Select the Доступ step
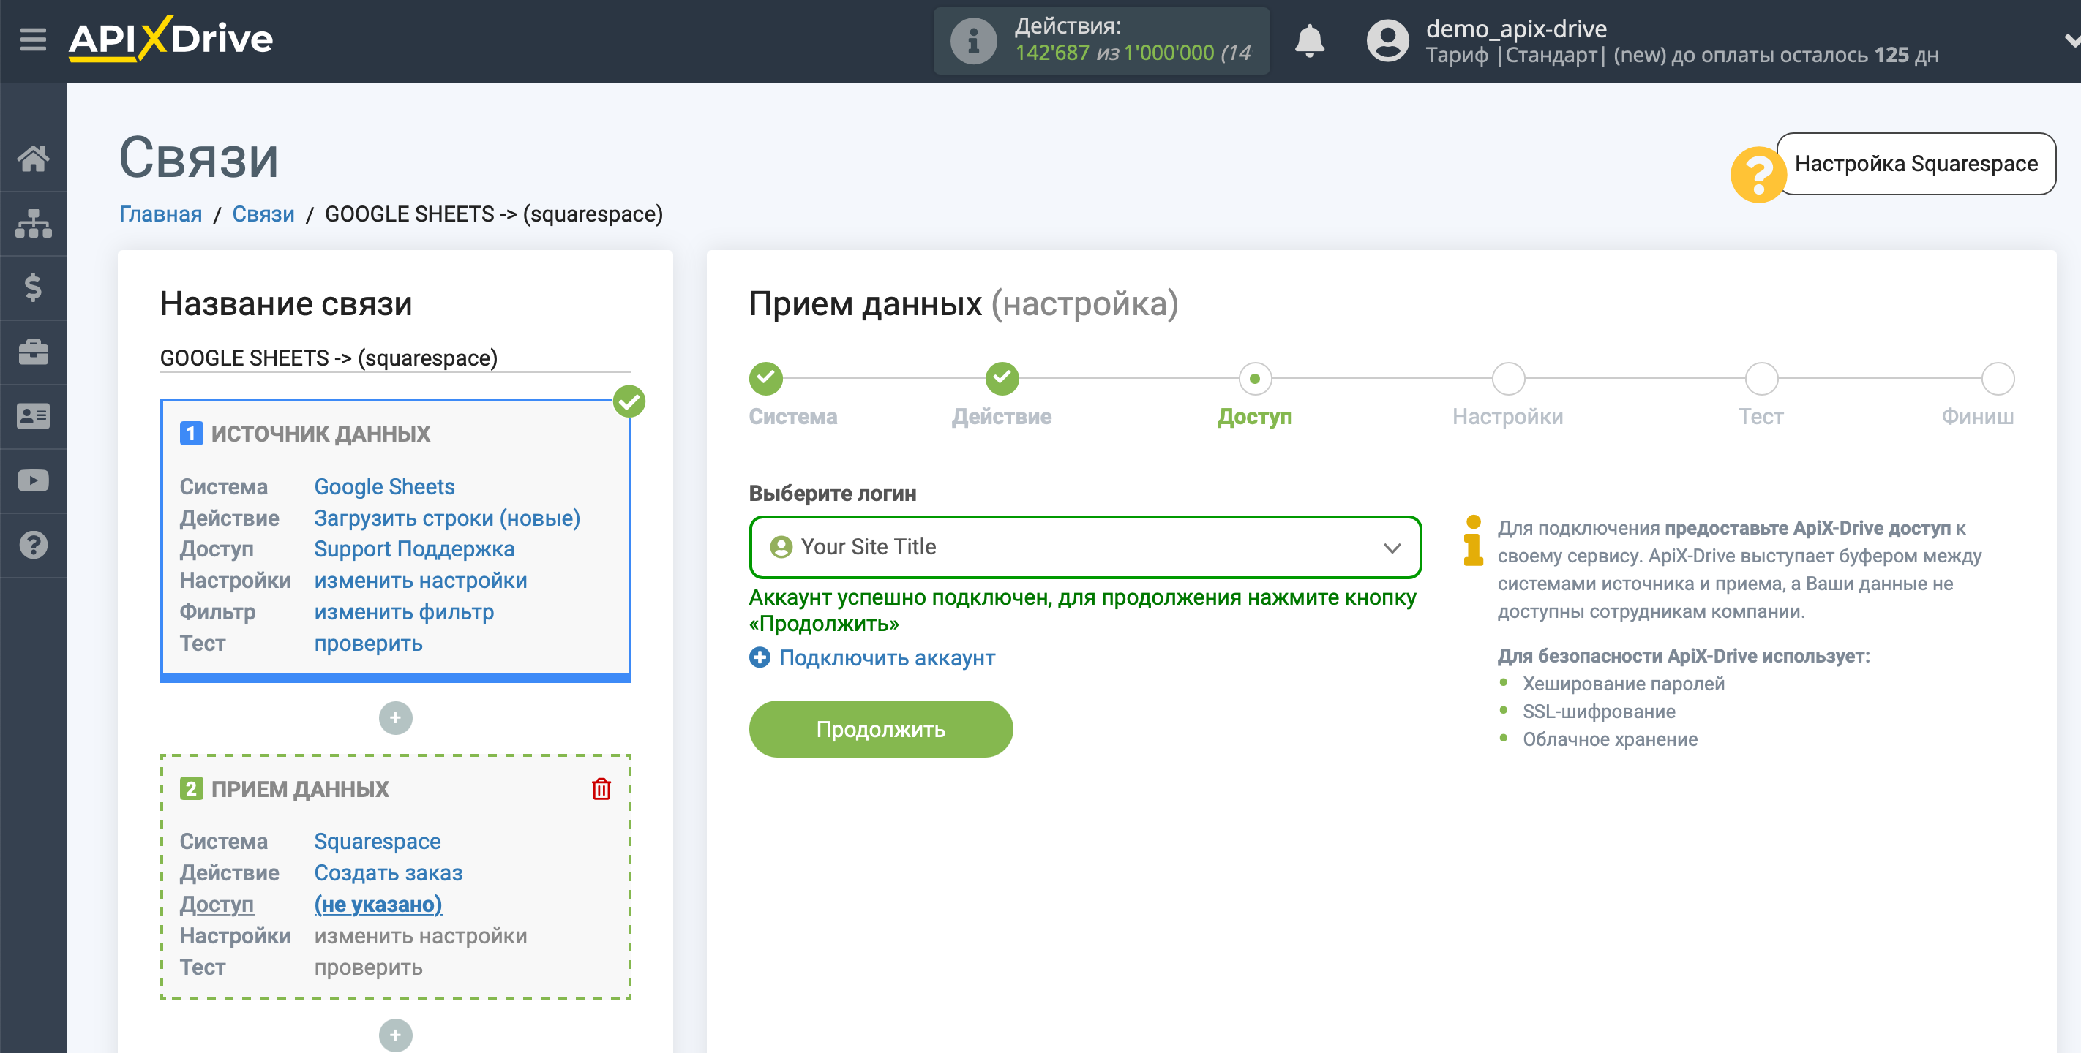2081x1053 pixels. (1255, 379)
